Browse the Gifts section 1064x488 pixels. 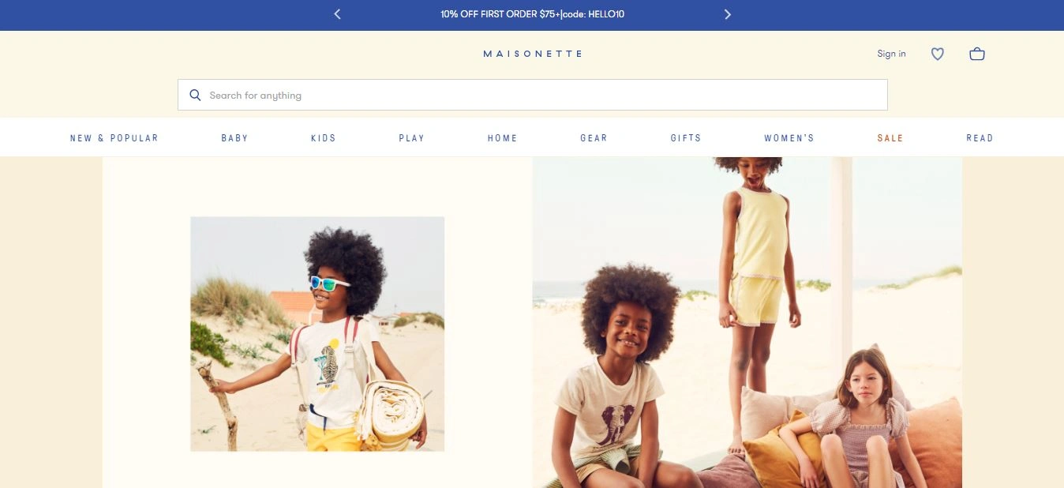click(x=686, y=138)
